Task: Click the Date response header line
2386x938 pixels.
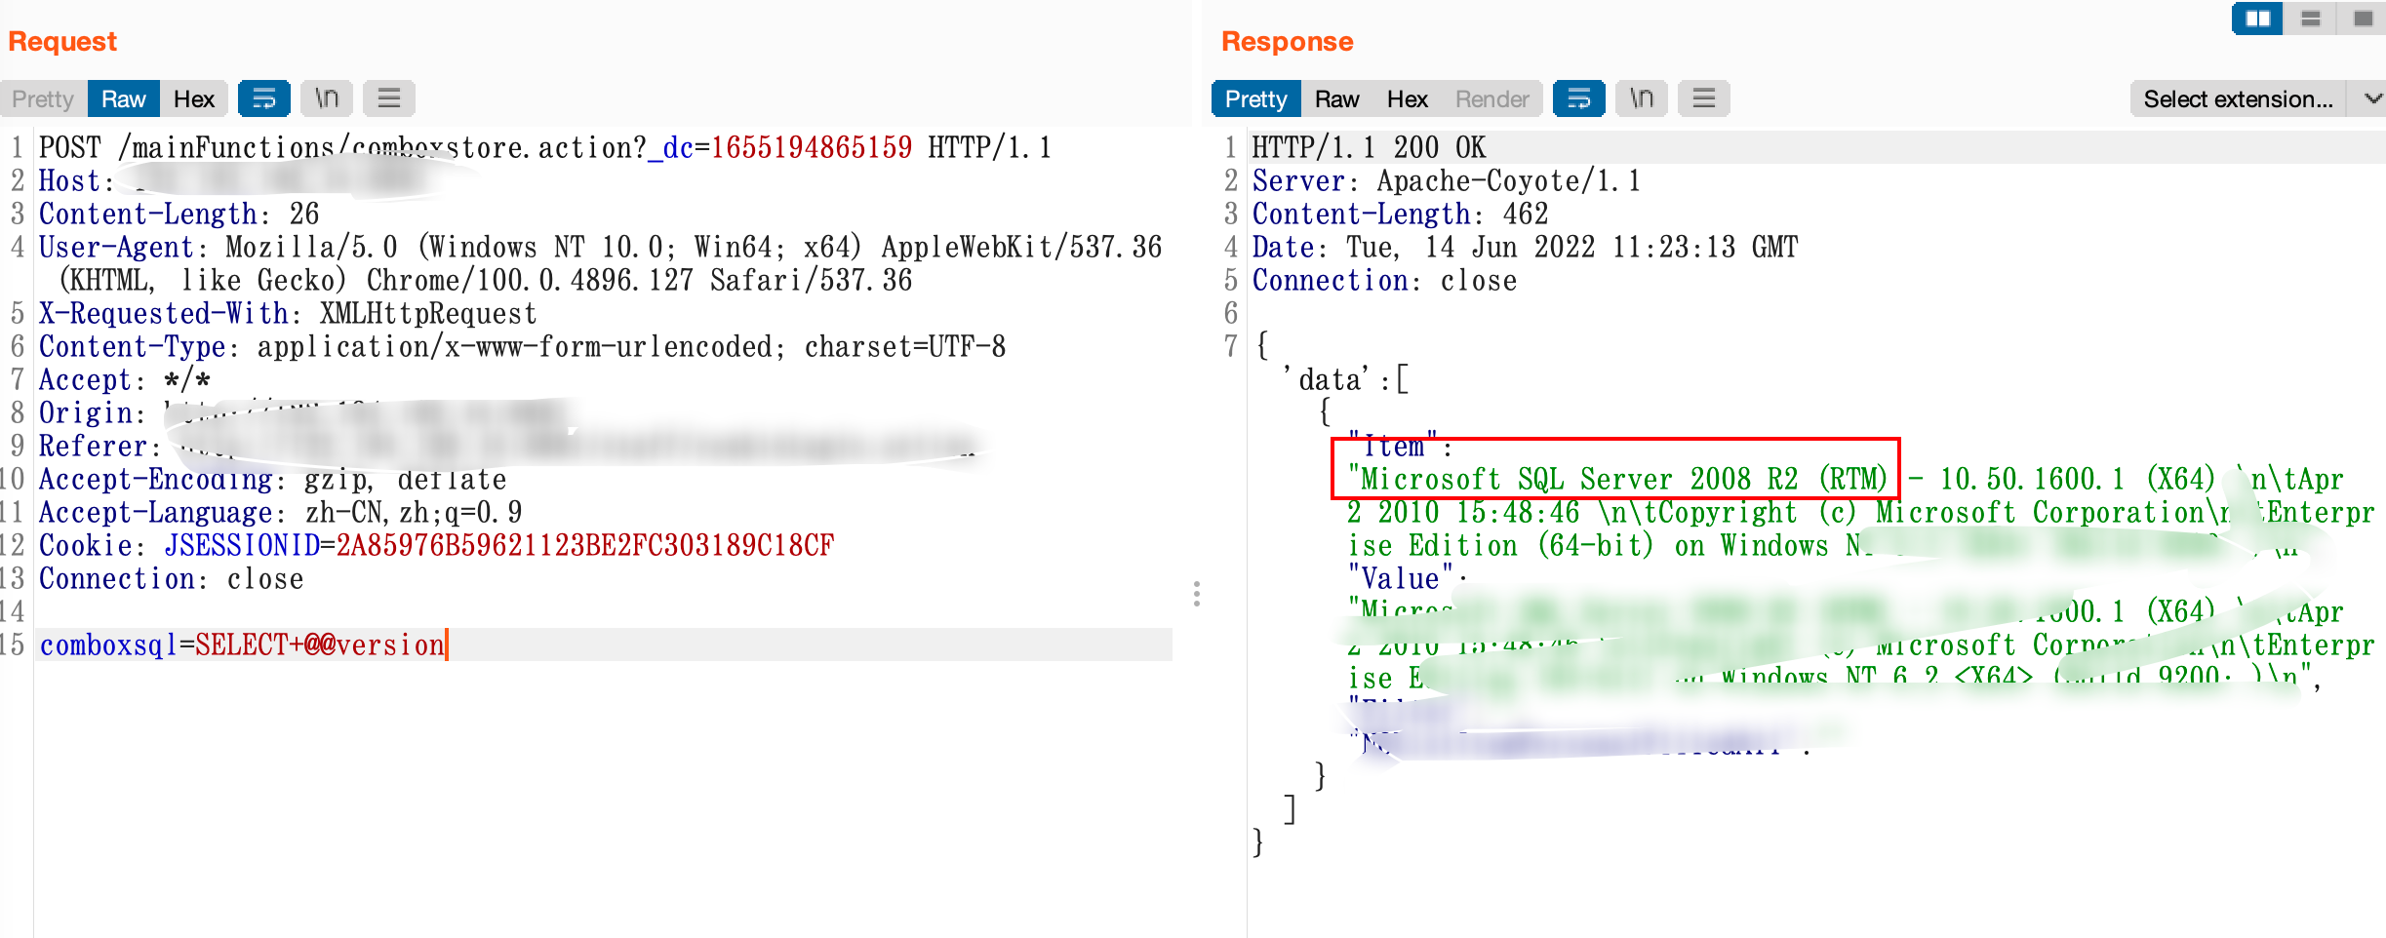Action: coord(1525,247)
